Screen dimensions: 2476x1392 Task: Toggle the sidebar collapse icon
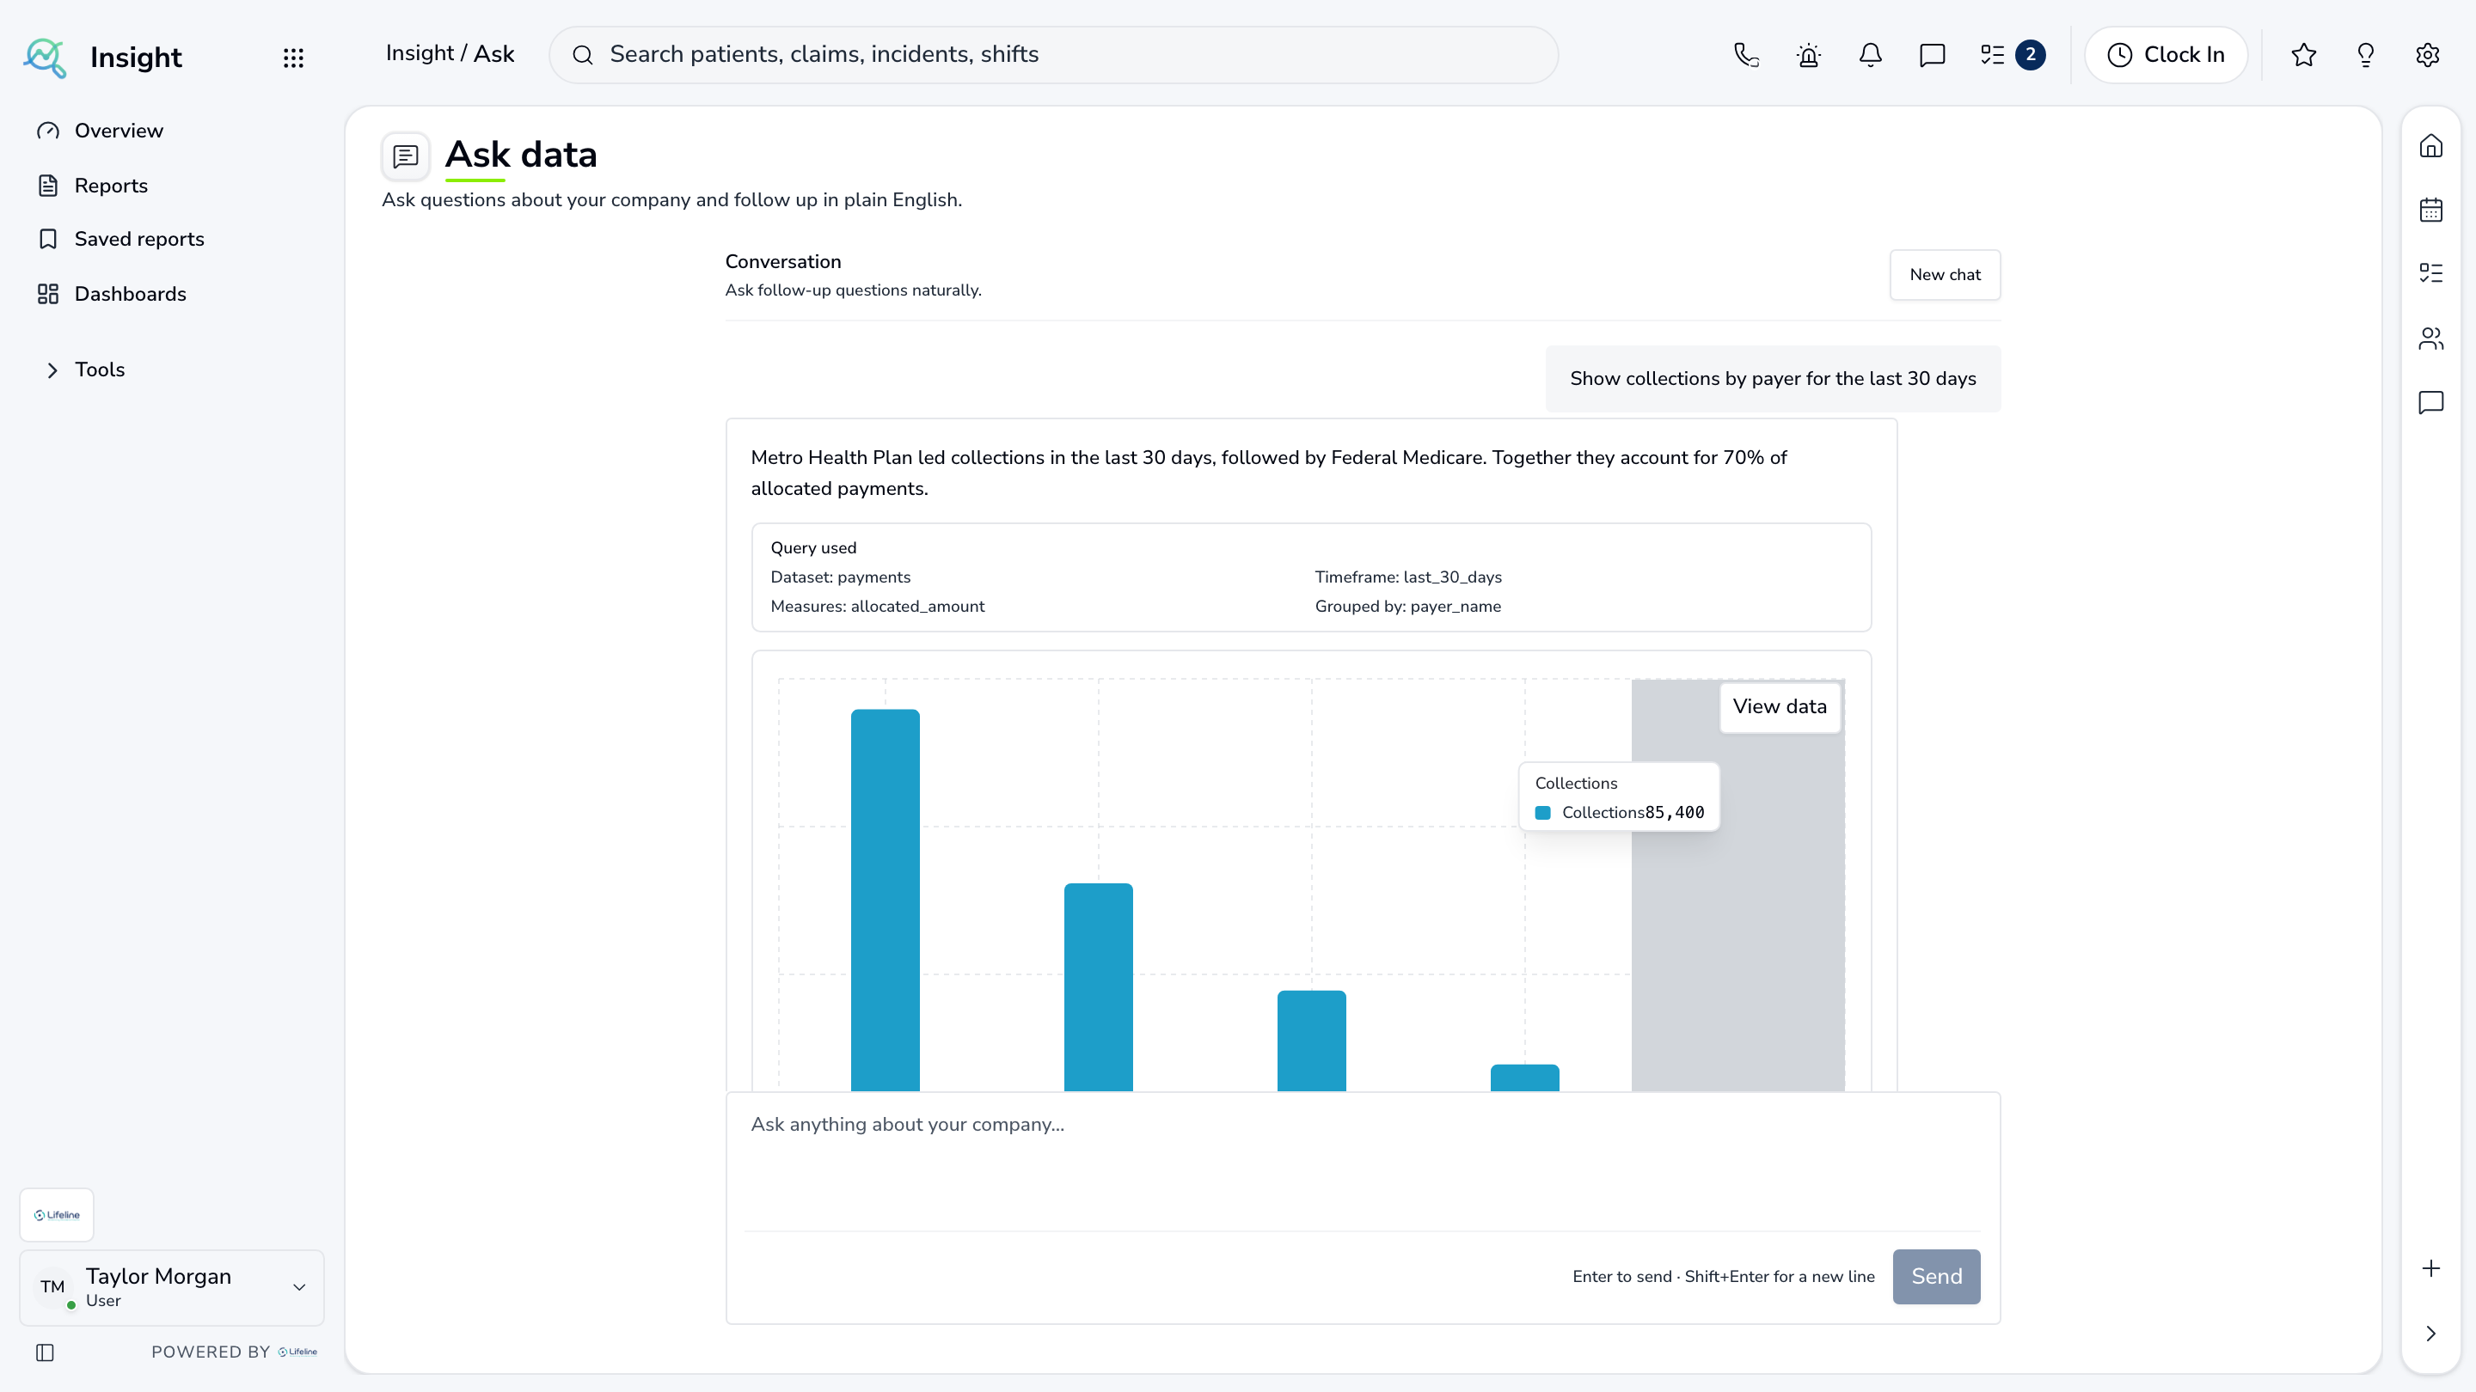pos(46,1352)
